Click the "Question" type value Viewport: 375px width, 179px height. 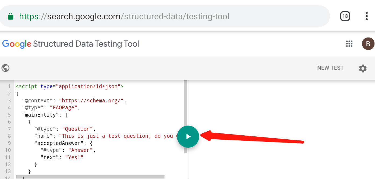pos(77,129)
